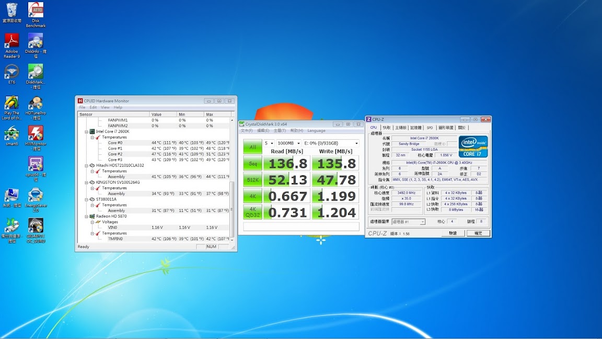The height and width of the screenshot is (339, 602).
Task: Run All benchmarks in CrystalDiskMark
Action: 252,147
